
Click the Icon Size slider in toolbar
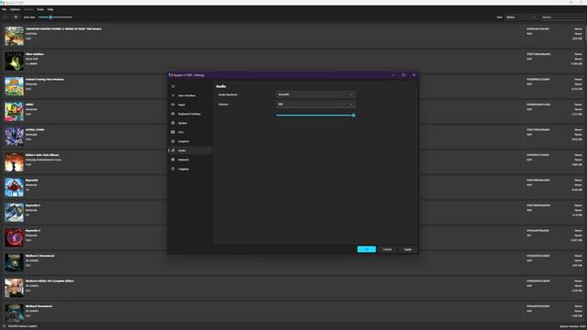click(x=55, y=17)
